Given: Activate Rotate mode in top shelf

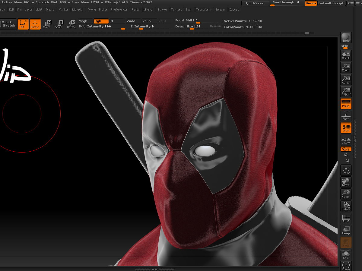Looking at the screenshot, I should (71, 24).
